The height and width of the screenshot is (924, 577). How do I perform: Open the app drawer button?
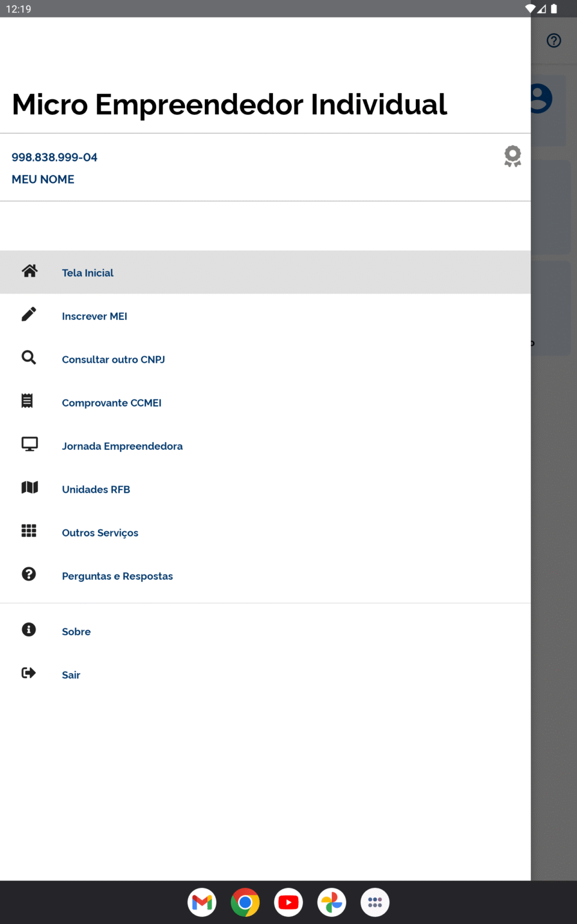coord(375,902)
